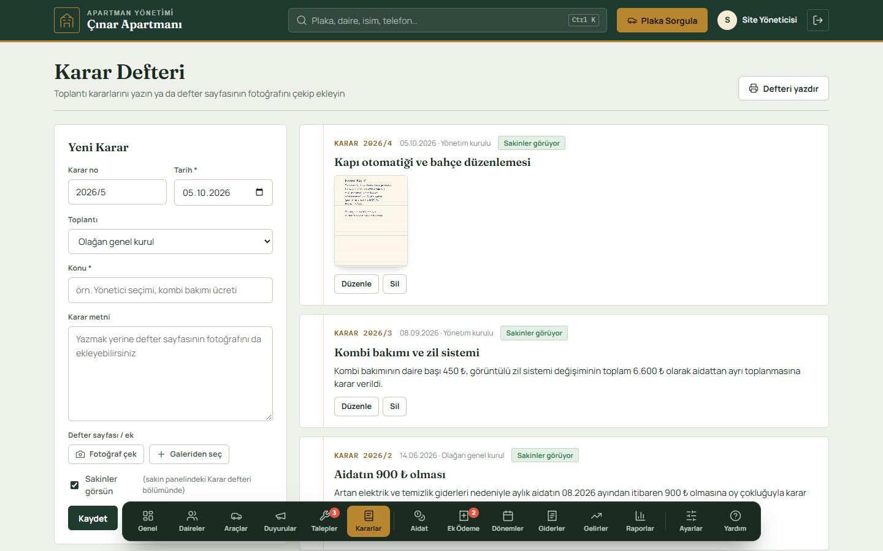Click the Plaka Sorgula button

pyautogui.click(x=662, y=20)
